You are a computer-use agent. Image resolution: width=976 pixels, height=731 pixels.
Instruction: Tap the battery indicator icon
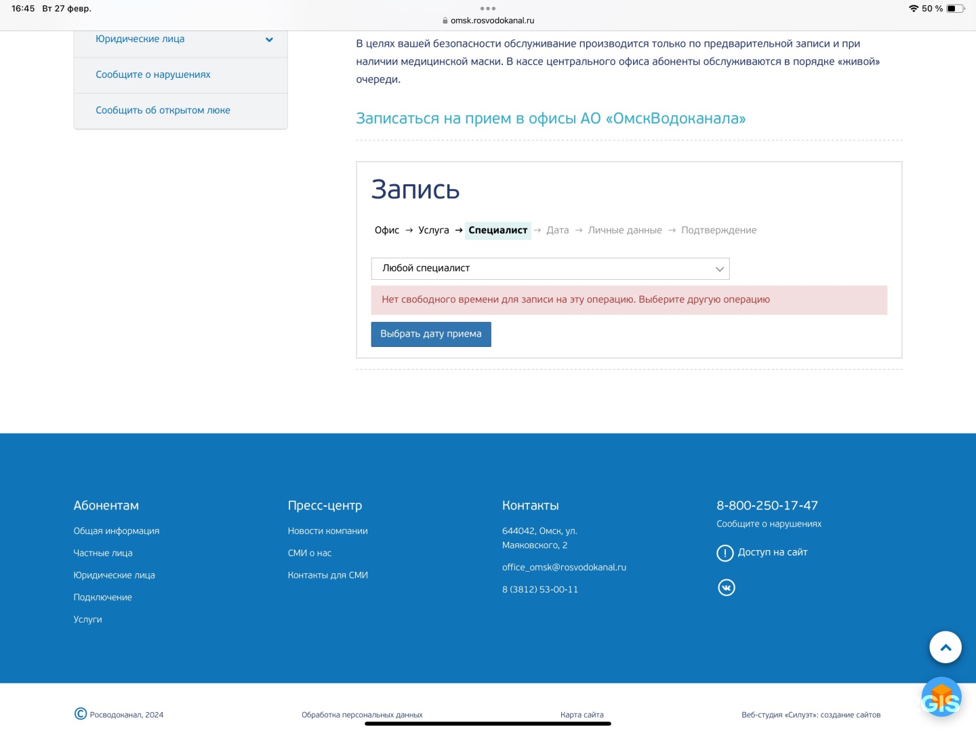[956, 9]
